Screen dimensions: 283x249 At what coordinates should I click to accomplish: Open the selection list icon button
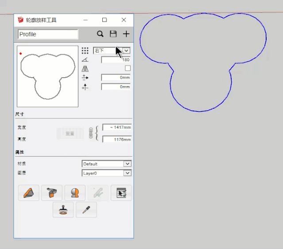point(121,193)
